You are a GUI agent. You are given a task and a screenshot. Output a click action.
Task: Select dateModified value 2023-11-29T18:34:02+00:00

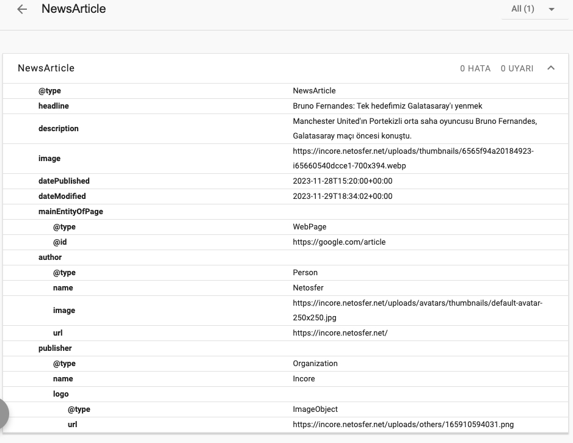(x=343, y=196)
